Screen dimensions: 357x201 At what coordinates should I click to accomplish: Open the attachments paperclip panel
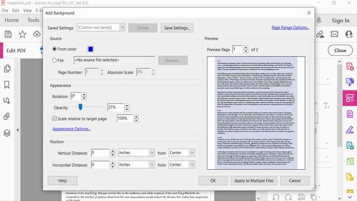(7, 117)
